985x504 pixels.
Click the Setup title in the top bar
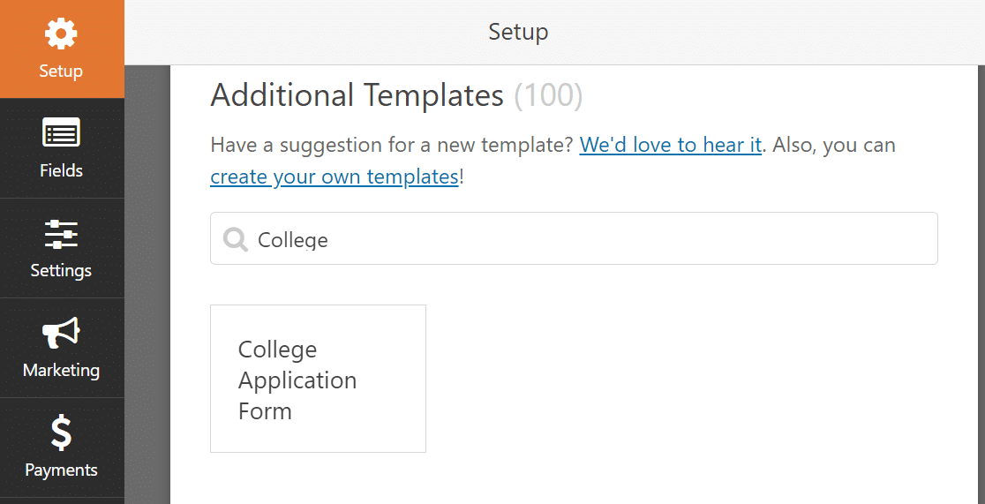pos(518,32)
